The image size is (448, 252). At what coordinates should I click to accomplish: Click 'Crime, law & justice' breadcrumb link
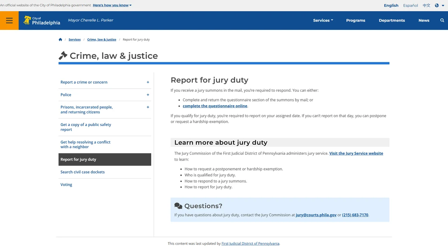pos(101,40)
